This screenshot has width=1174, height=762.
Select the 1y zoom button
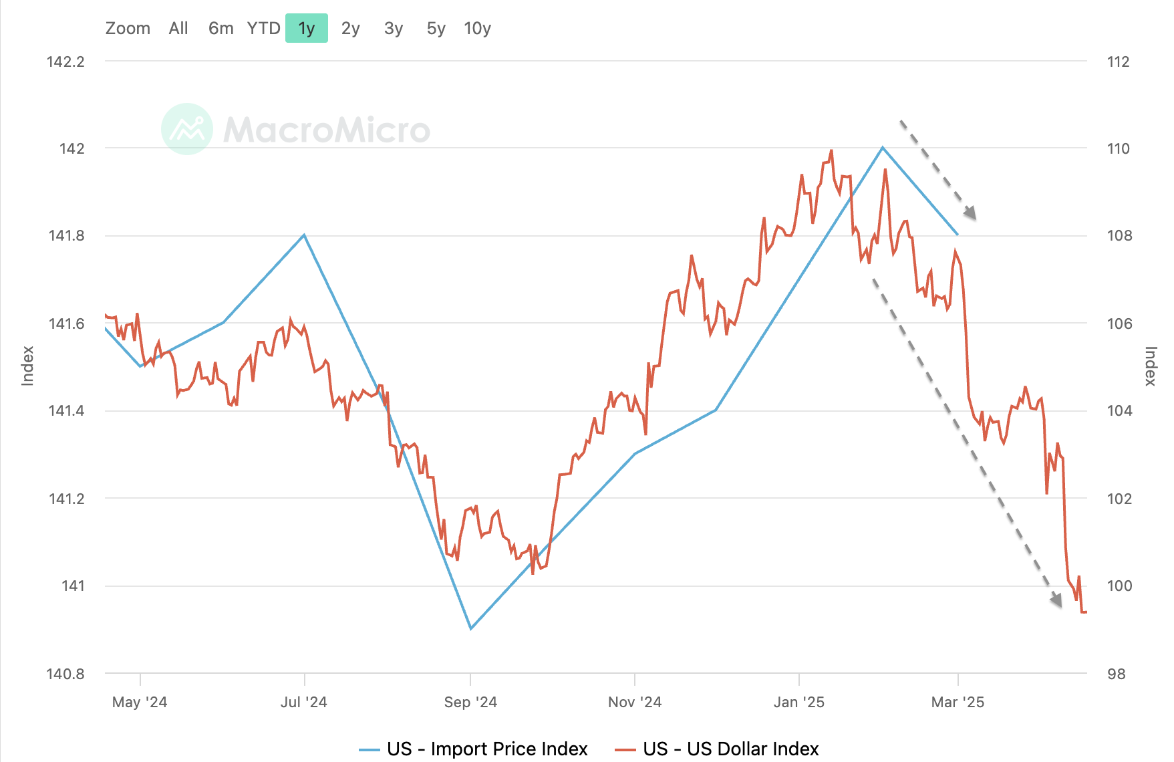[x=307, y=29]
